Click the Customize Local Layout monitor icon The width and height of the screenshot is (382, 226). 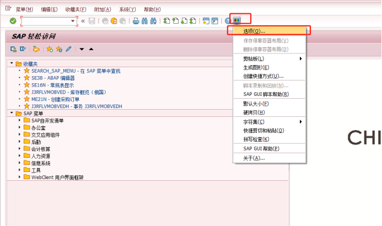(x=237, y=21)
